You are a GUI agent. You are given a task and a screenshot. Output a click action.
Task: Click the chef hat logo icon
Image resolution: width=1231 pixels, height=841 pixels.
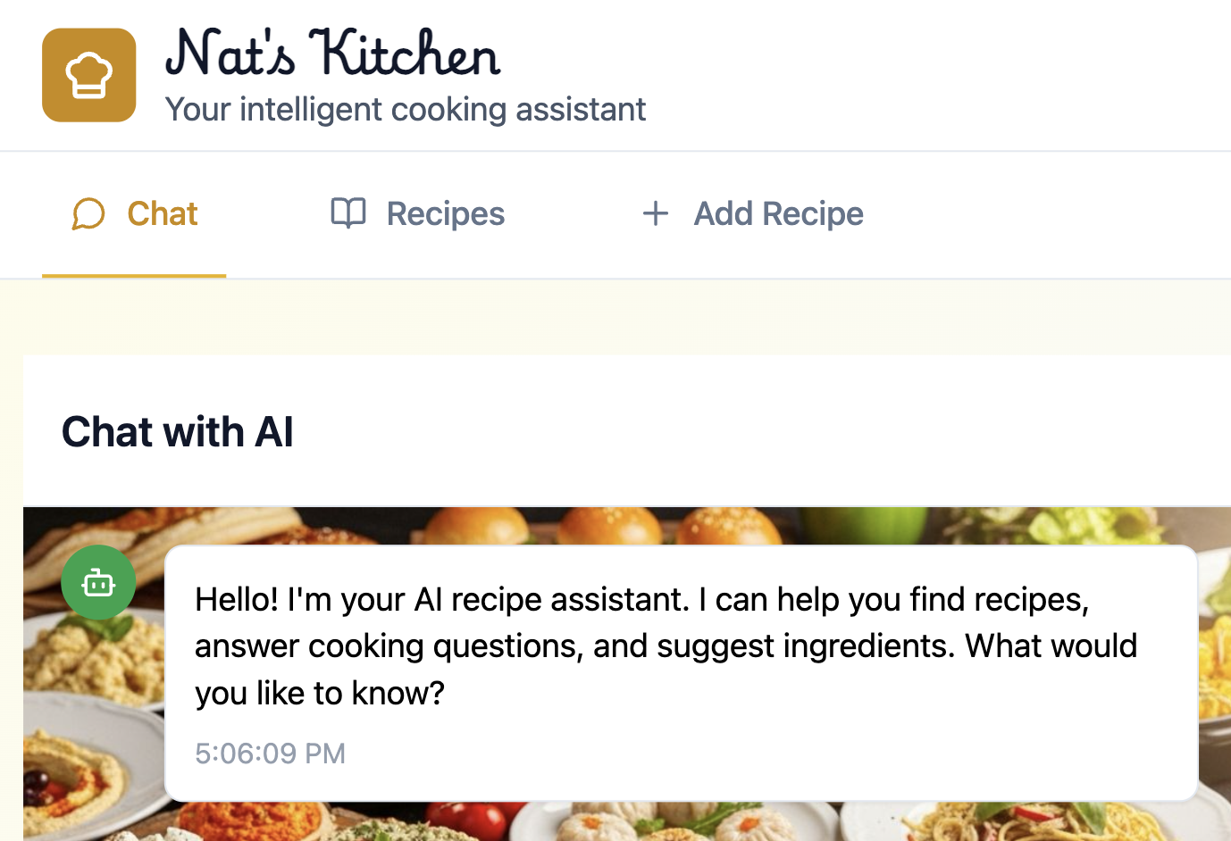88,75
